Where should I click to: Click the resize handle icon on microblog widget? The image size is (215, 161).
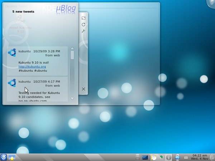click(83, 18)
